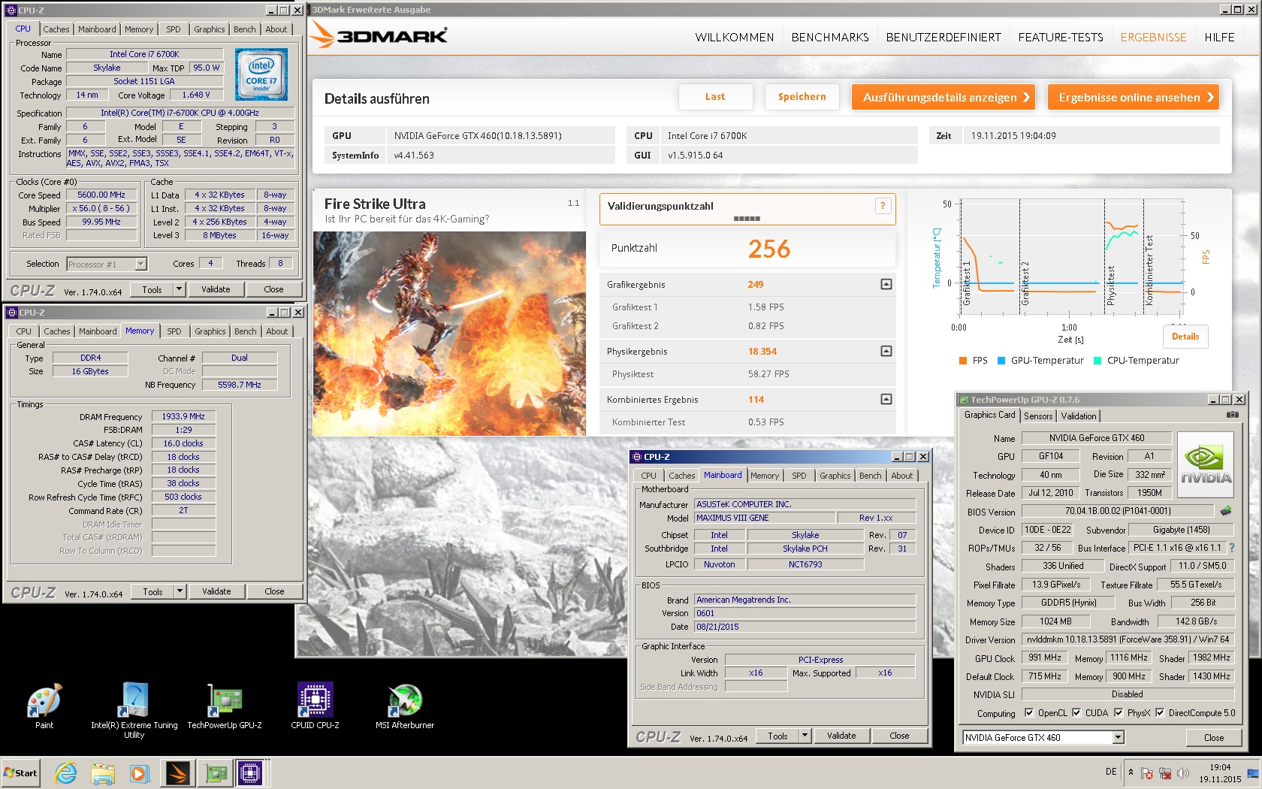Viewport: 1262px width, 789px height.
Task: Toggle the DirectCompute 5.0 checkbox
Action: pos(1160,712)
